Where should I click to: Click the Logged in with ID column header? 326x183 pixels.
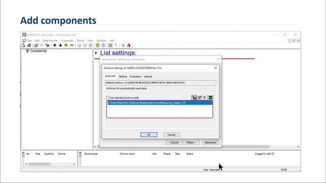[x=264, y=154]
